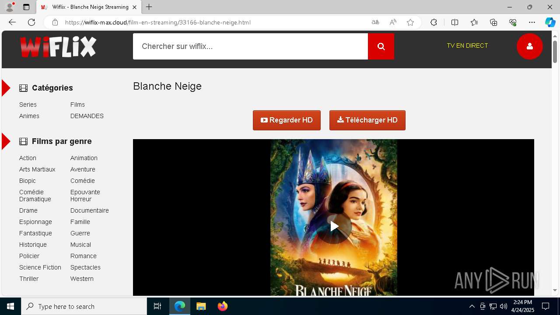Viewport: 560px width, 315px height.
Task: Open the Films category
Action: click(x=77, y=105)
